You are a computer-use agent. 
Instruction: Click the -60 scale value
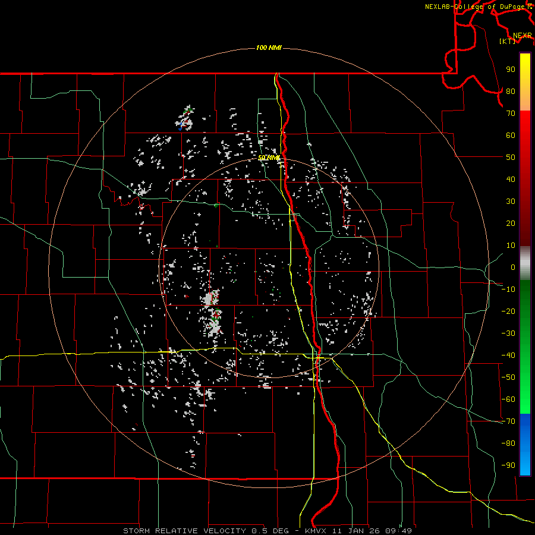pyautogui.click(x=508, y=399)
